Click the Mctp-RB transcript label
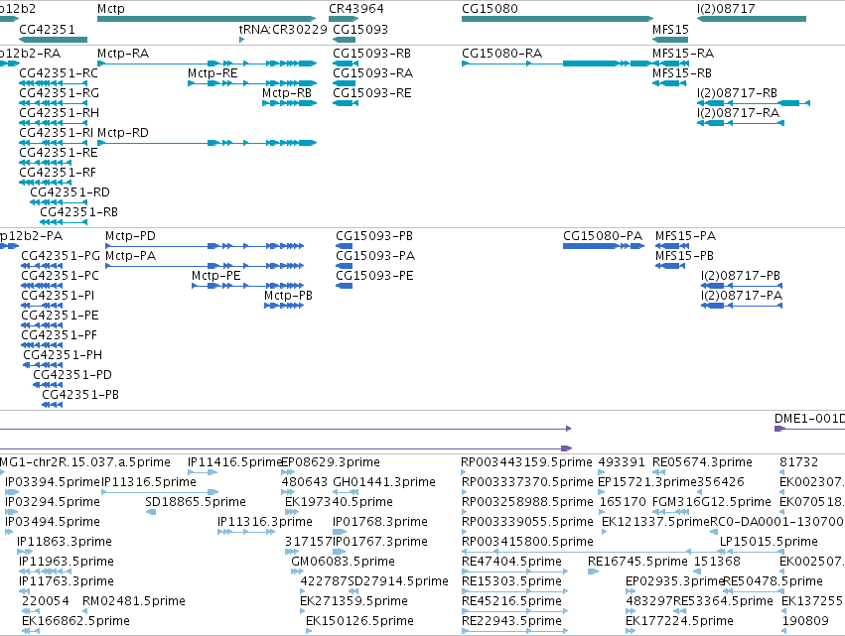Viewport: 845px width, 636px height. tap(287, 93)
